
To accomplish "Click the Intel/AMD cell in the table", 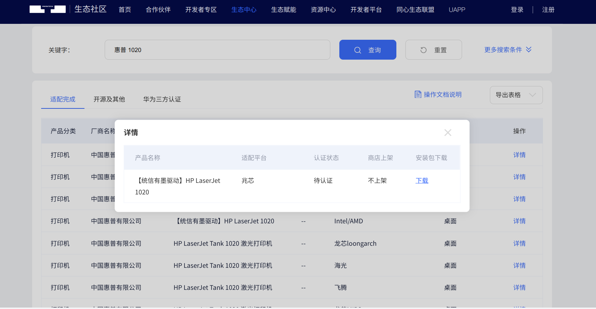I will click(x=349, y=221).
